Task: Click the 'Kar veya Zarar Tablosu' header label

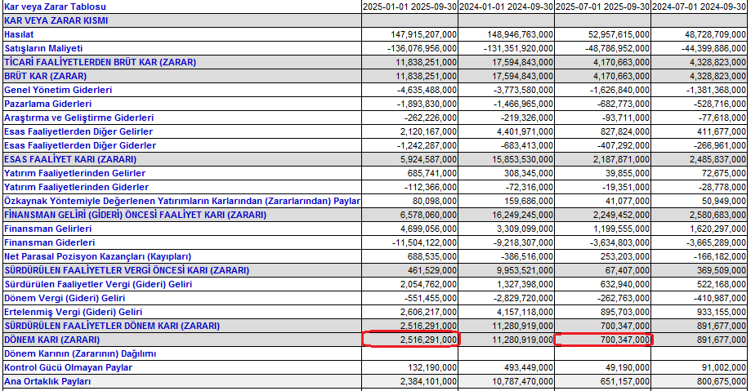Action: tap(56, 7)
